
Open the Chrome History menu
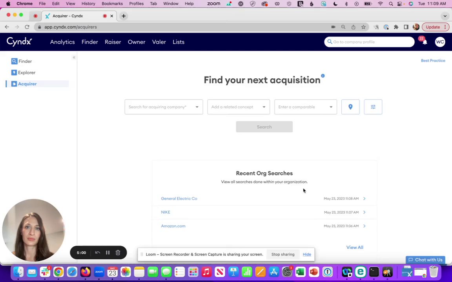pos(88,4)
